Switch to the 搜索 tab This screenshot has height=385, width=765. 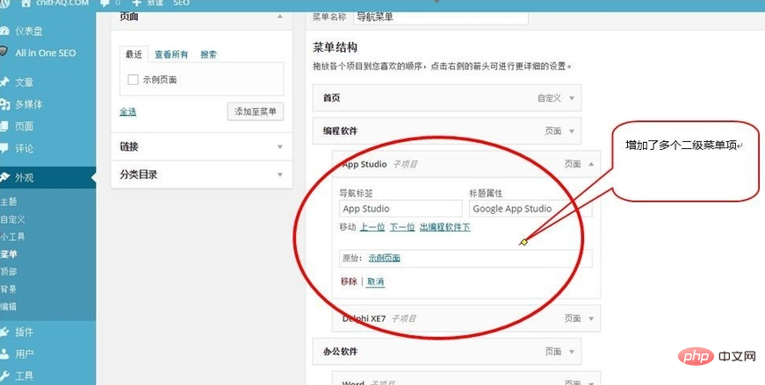208,54
